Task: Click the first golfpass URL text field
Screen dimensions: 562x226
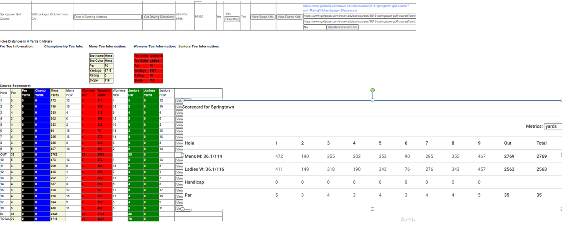Action: pyautogui.click(x=360, y=15)
